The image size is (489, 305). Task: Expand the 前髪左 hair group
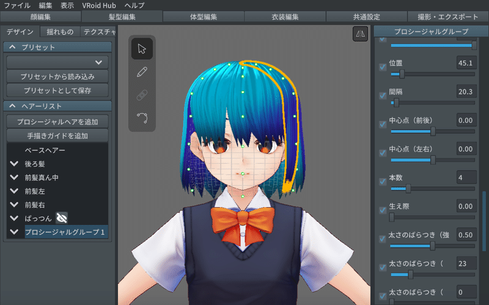coord(14,191)
